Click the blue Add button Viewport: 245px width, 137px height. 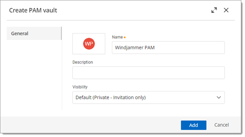[x=193, y=125]
